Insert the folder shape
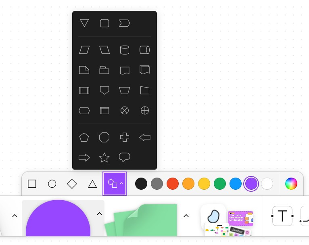The height and width of the screenshot is (245, 309). (x=104, y=70)
